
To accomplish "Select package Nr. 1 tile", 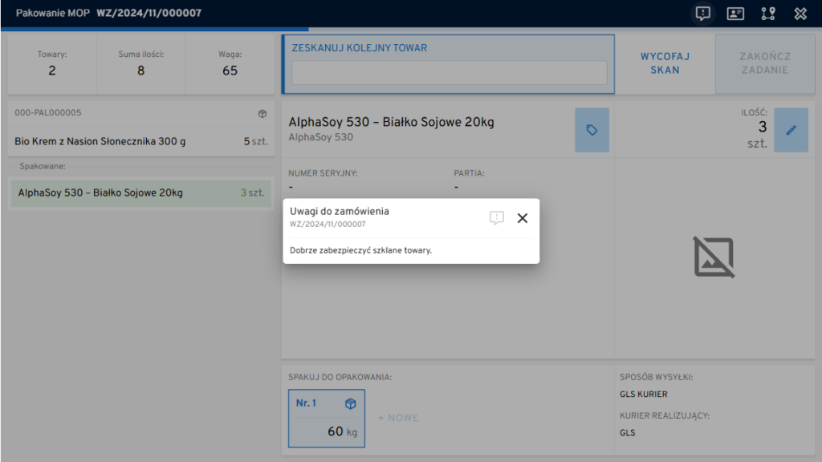I will 327,418.
